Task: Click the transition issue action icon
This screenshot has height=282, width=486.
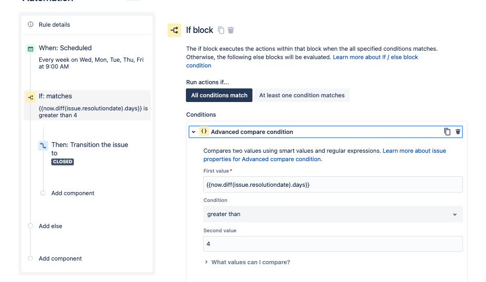Action: coord(43,145)
